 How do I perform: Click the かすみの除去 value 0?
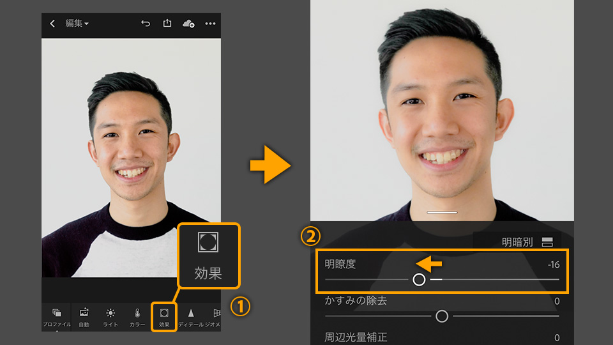pos(557,301)
